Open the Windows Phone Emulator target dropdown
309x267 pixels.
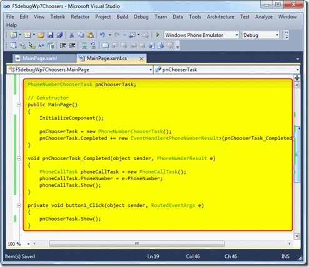[236, 35]
